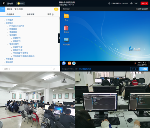Open the 创建文件 link
Image resolution: width=150 pixels, height=128 pixels.
pos(17,38)
